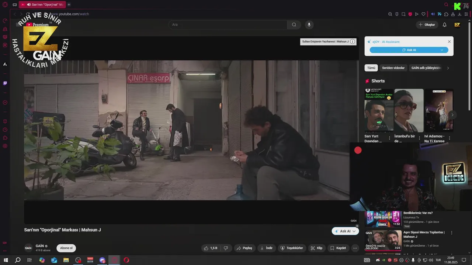Open Opera easy setup sliders icon
This screenshot has height=265, width=472.
coord(466,14)
